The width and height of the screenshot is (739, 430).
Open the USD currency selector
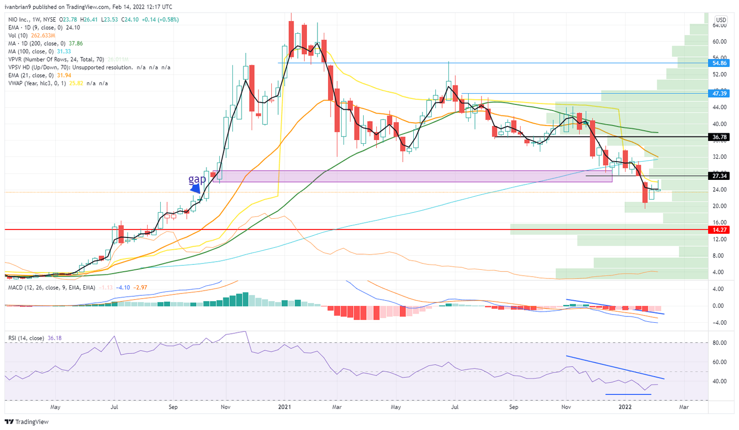point(720,20)
